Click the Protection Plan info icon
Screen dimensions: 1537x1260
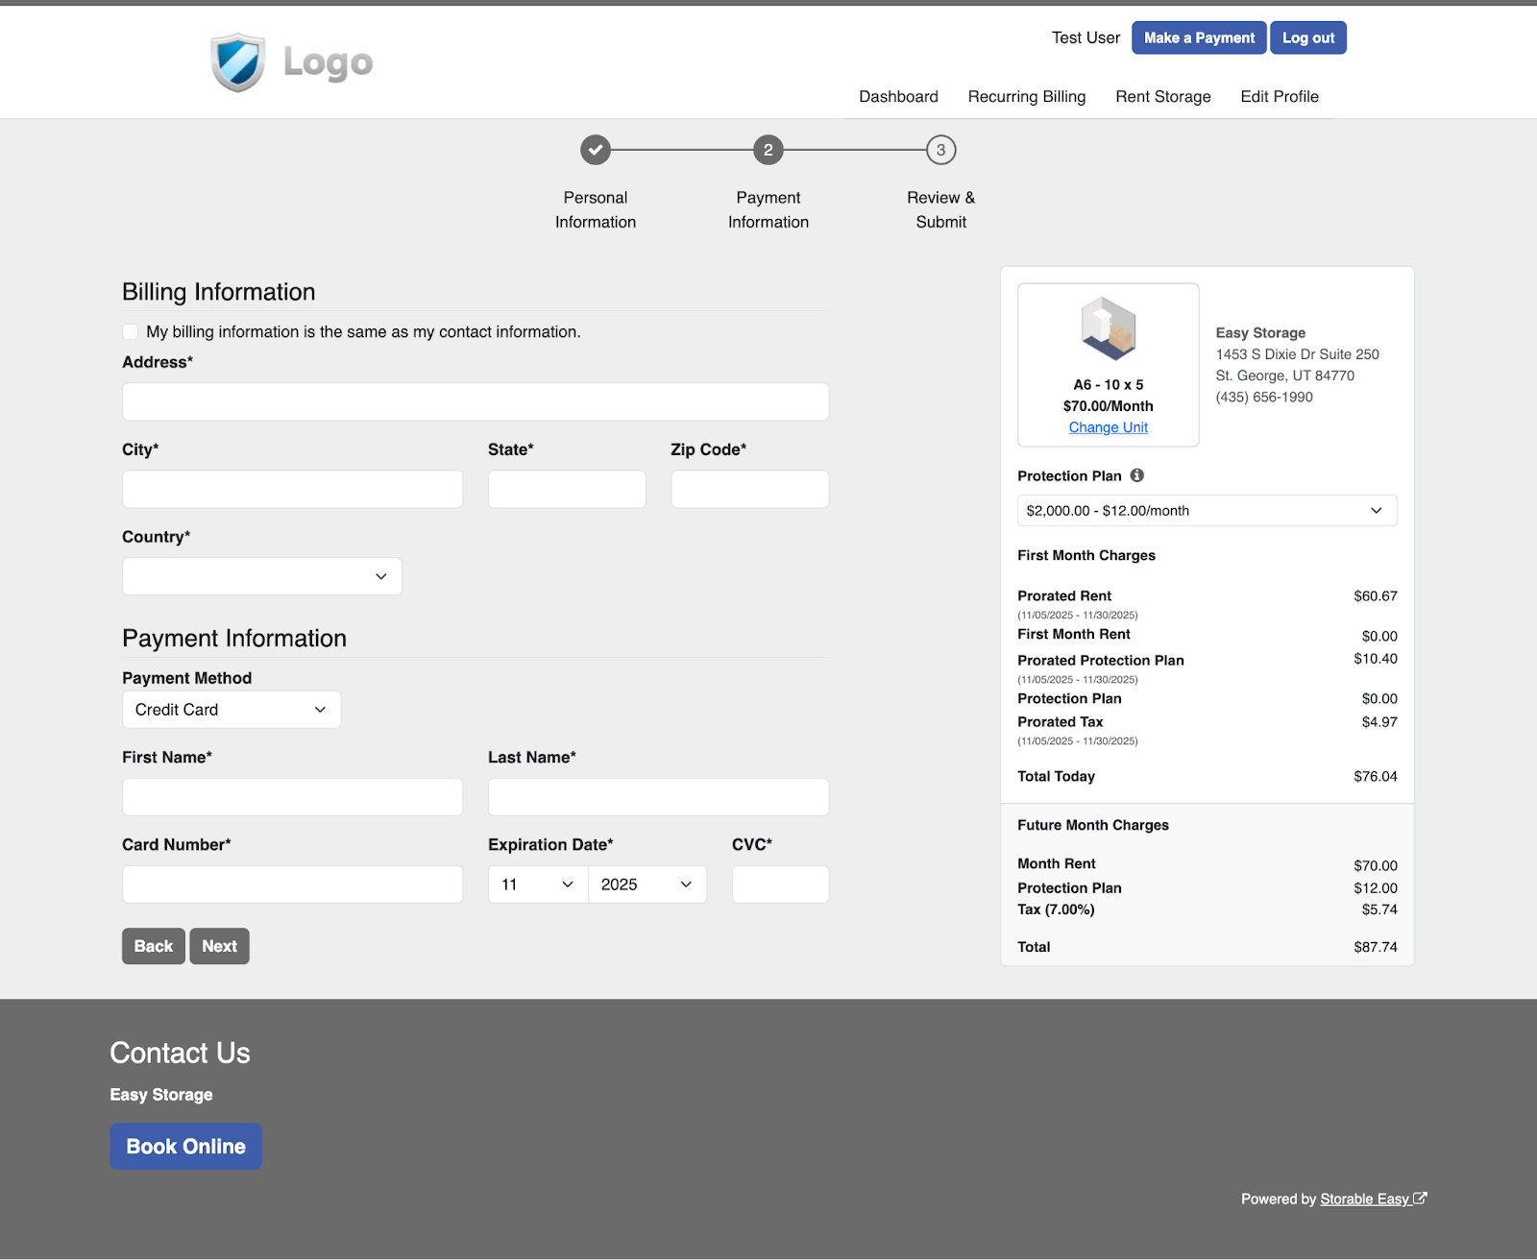[1136, 475]
